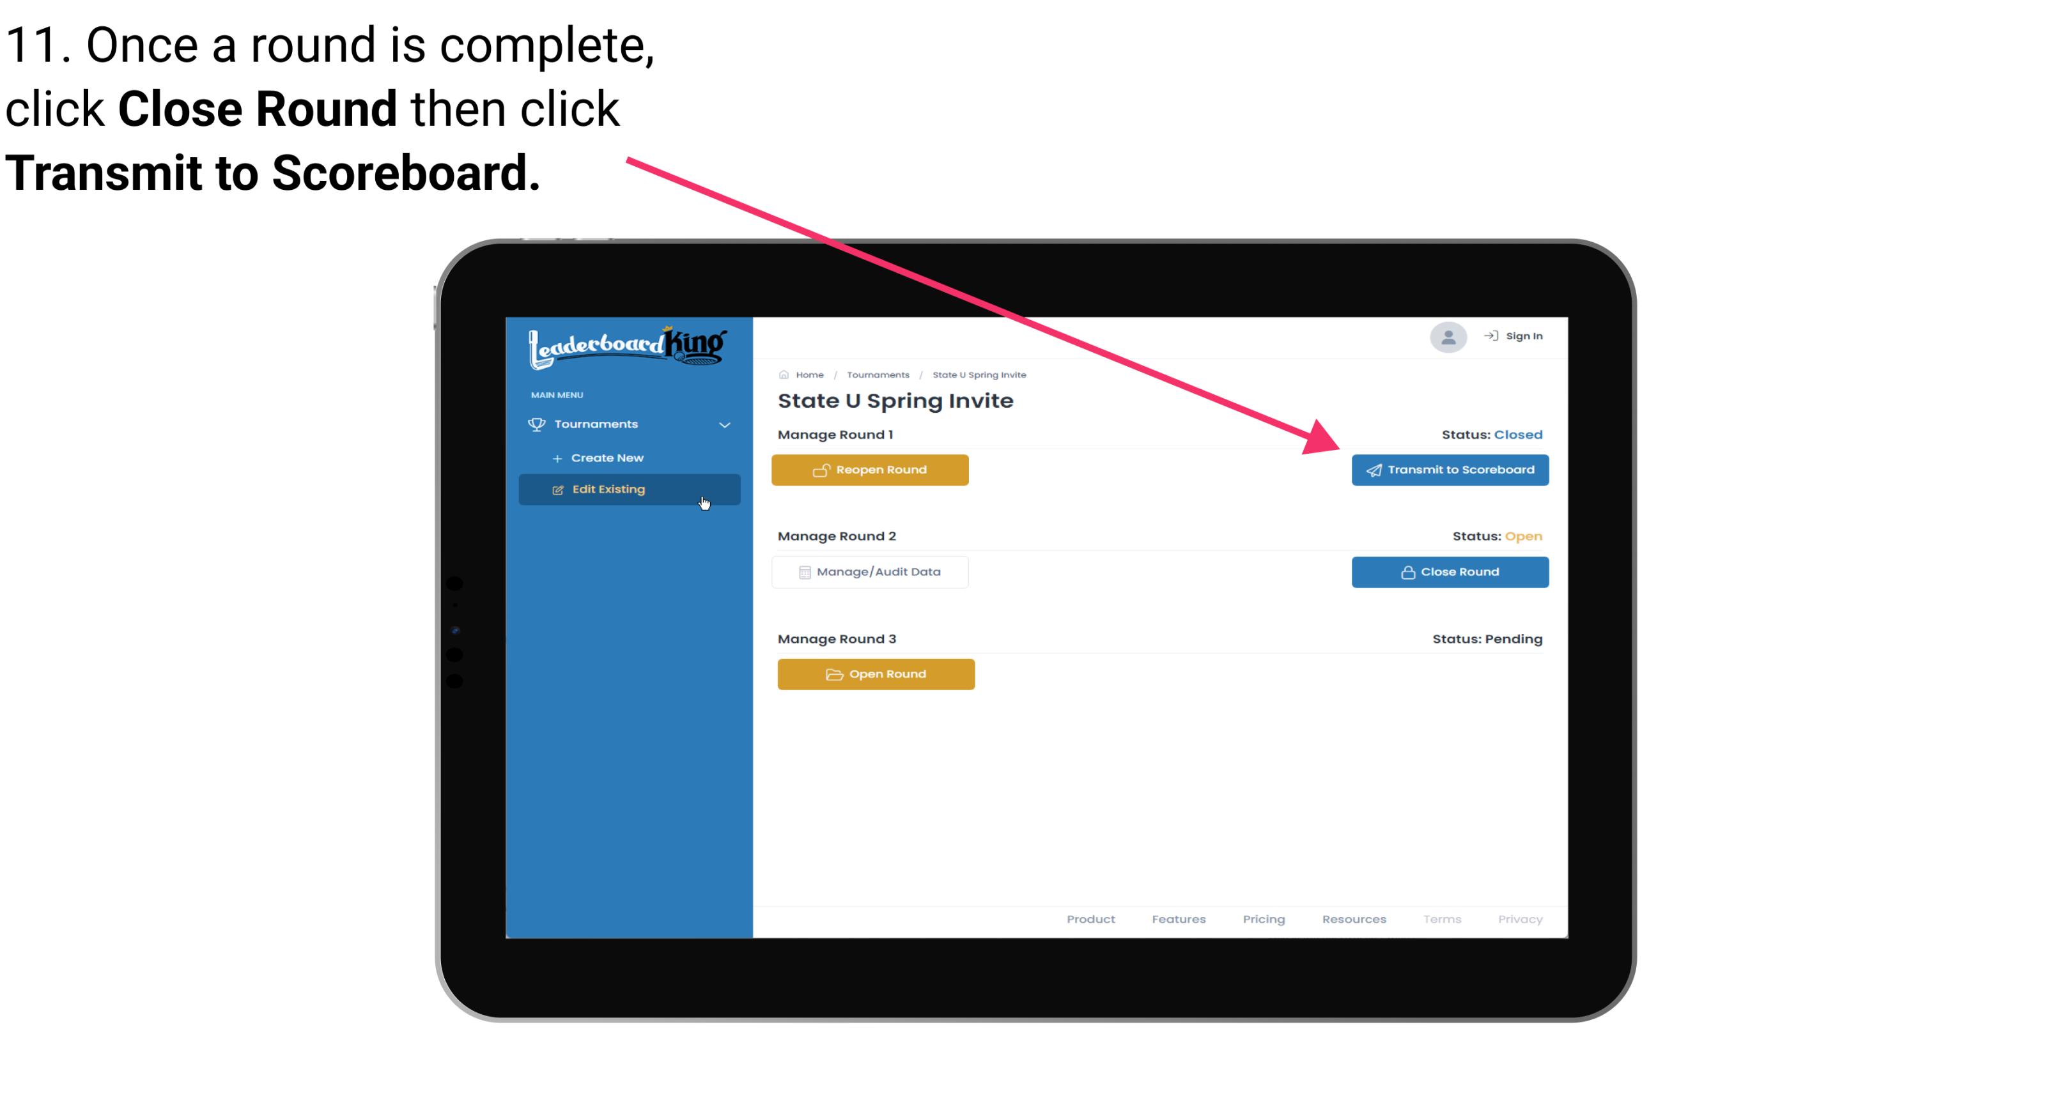This screenshot has height=1112, width=2067.
Task: Click the Resources footer link
Action: pos(1352,919)
